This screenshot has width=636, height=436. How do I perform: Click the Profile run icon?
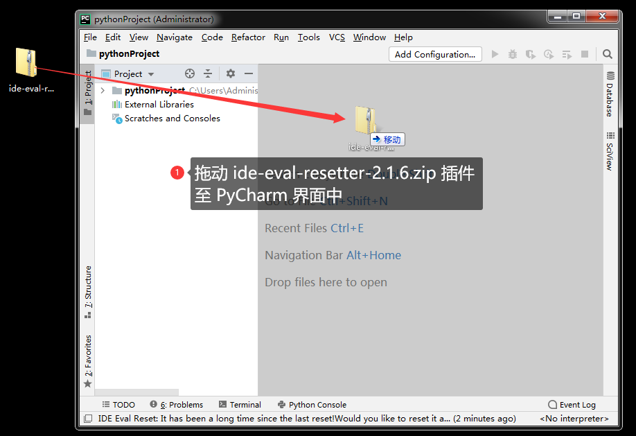[549, 54]
